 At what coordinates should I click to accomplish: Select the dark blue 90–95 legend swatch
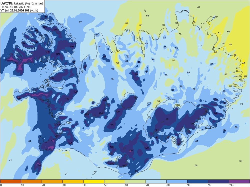198,182
